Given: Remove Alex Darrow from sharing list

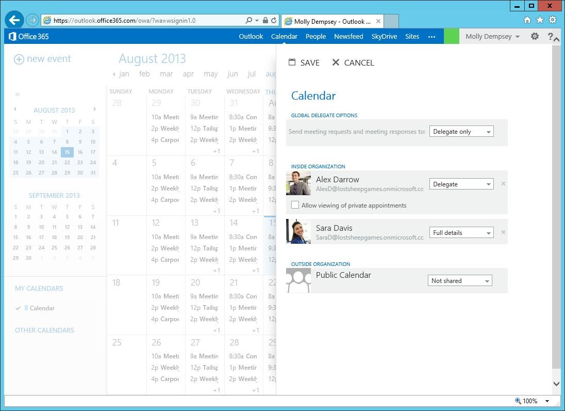Looking at the screenshot, I should 503,184.
